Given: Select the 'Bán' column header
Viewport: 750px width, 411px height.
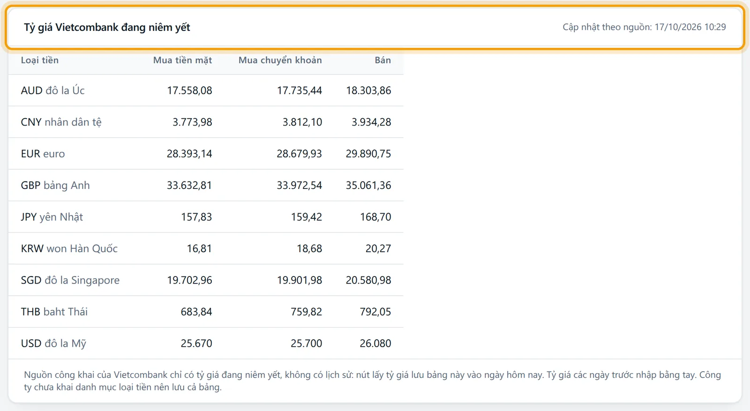Looking at the screenshot, I should coord(382,60).
